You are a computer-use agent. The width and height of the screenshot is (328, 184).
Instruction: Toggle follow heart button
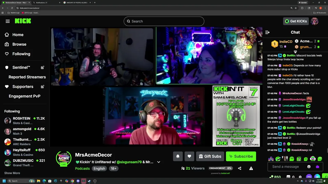[x=189, y=156]
